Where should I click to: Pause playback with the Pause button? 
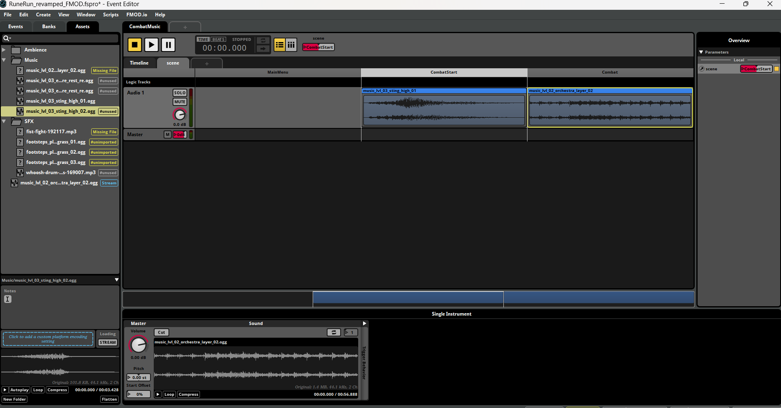(x=168, y=45)
